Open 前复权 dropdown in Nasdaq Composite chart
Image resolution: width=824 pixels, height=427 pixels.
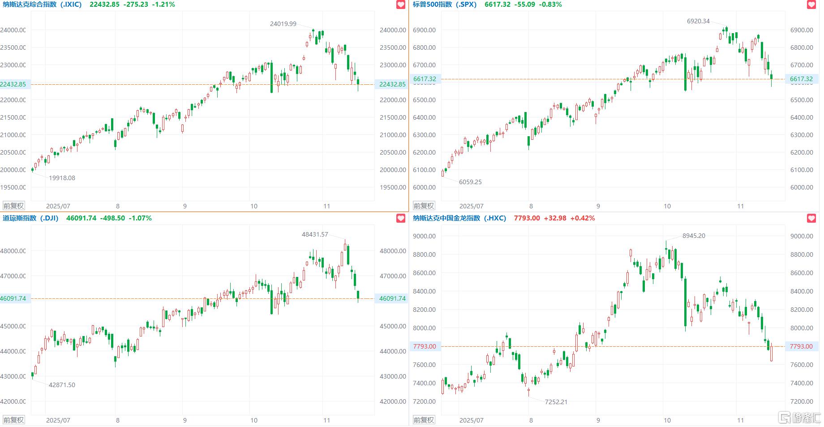13,206
